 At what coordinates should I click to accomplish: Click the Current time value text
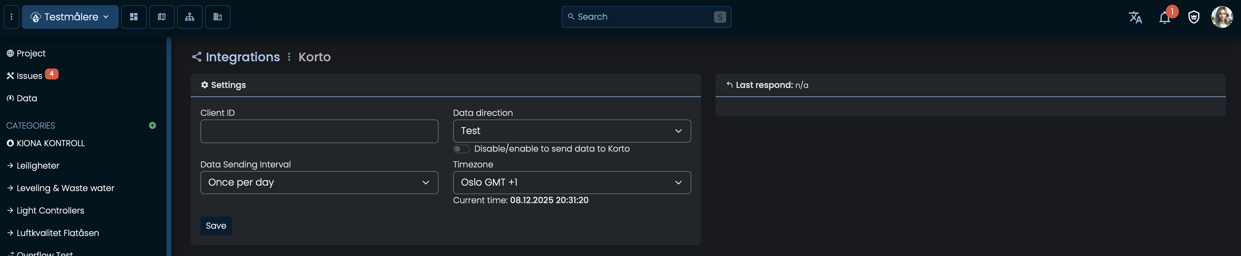549,200
